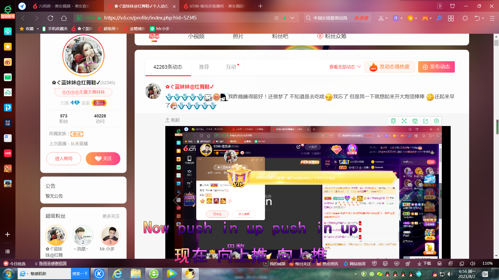Open the Weibo sidebar icon

[8, 62]
